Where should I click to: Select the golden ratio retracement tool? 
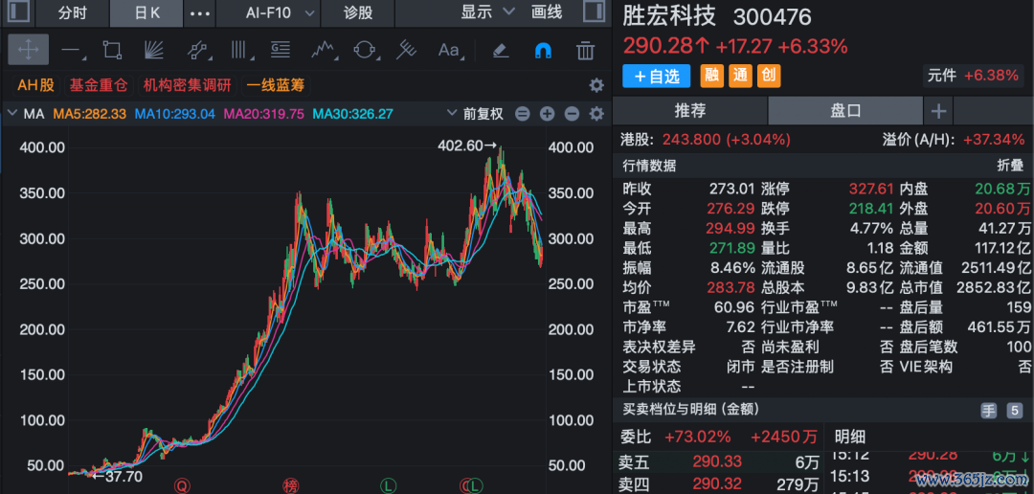281,50
